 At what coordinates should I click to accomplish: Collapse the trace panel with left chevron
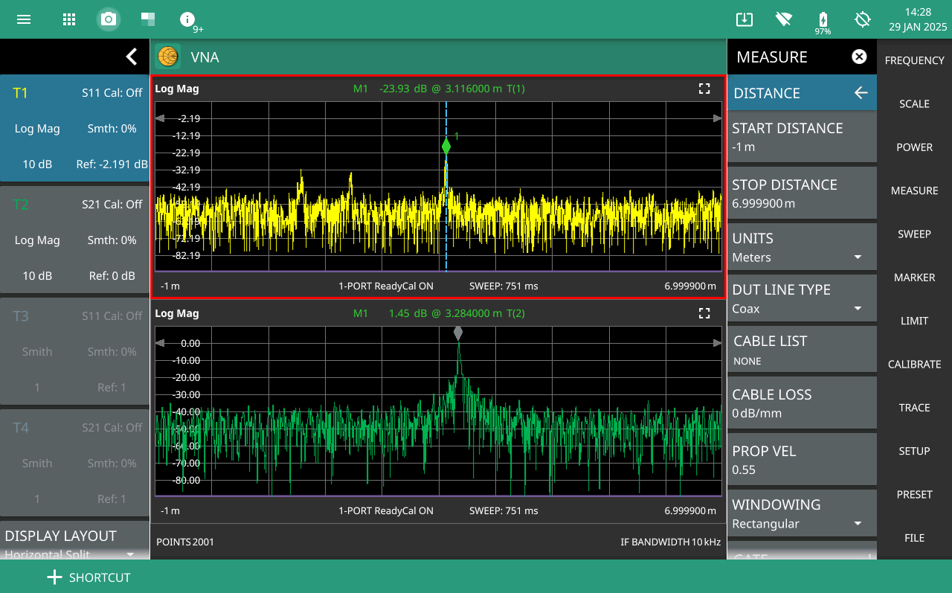(132, 57)
